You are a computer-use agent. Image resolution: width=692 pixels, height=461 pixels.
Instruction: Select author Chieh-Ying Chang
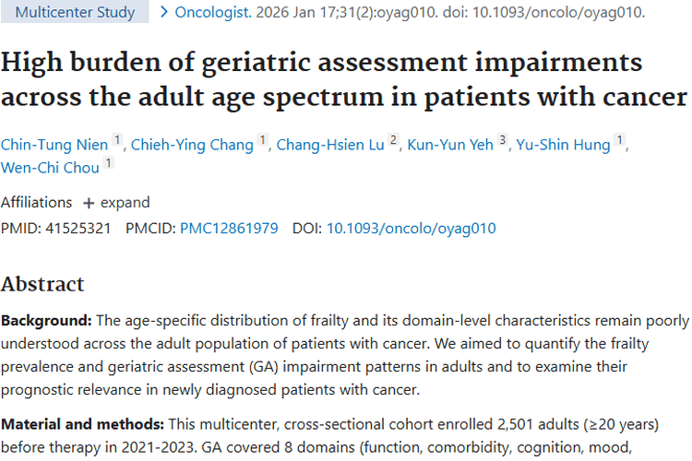193,144
